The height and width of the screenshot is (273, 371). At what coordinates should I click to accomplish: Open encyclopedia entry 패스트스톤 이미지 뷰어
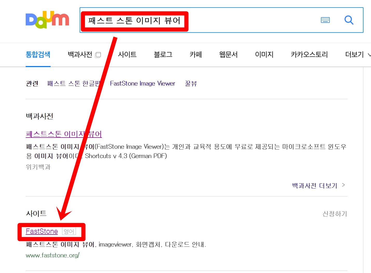pos(64,134)
